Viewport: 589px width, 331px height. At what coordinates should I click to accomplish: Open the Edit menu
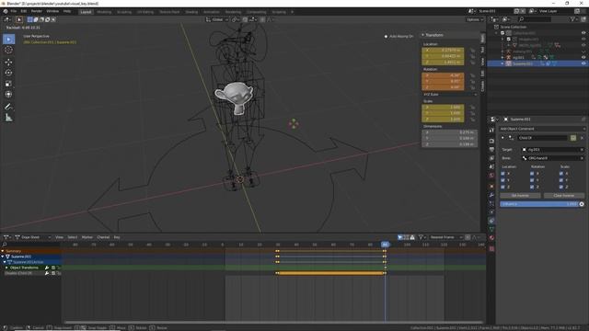pyautogui.click(x=24, y=11)
